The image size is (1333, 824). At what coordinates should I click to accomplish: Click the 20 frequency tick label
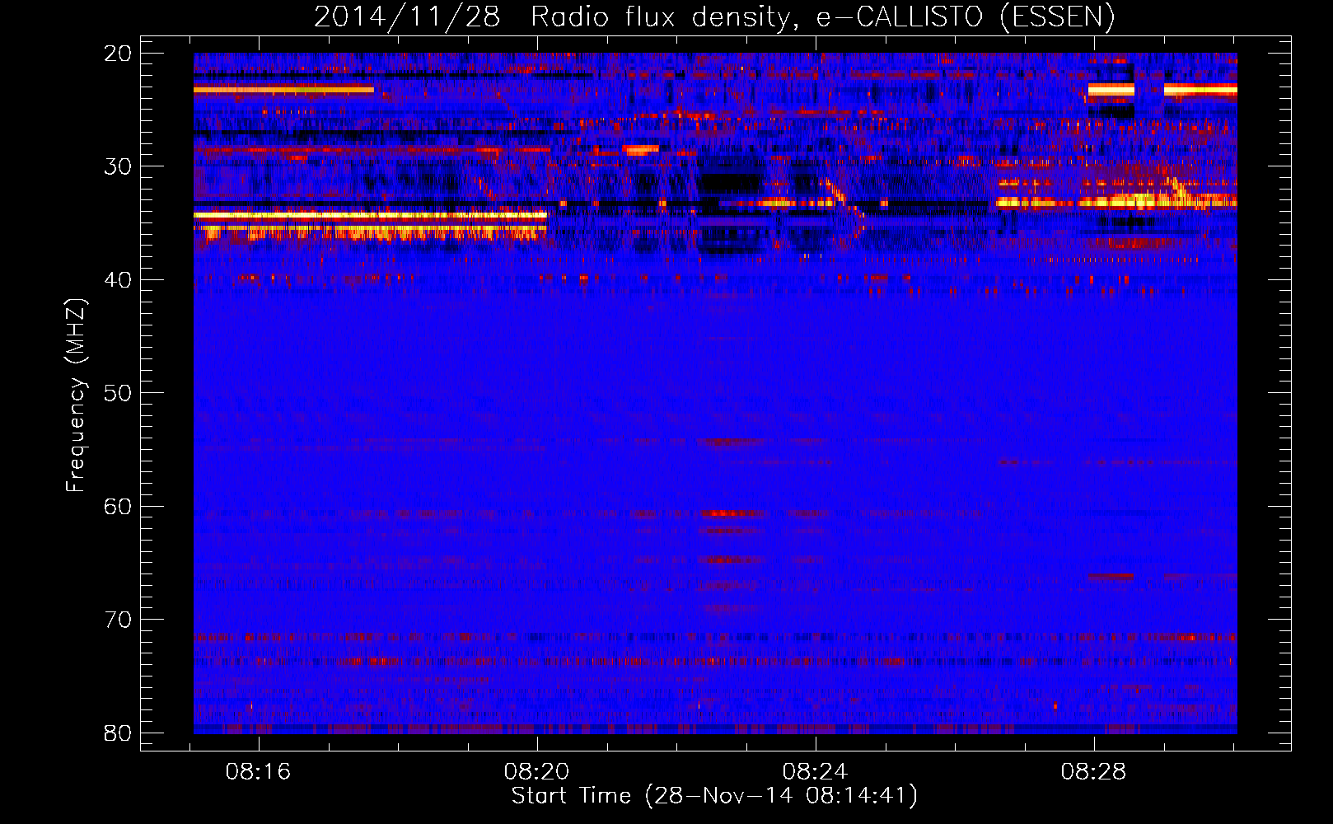[x=118, y=54]
